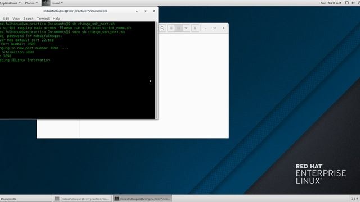Click 'to new port number 3698 ....' line
Image resolution: width=360 pixels, height=202 pixels.
(39, 48)
